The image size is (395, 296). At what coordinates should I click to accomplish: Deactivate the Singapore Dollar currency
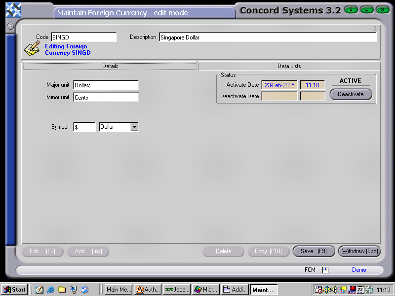pyautogui.click(x=351, y=94)
